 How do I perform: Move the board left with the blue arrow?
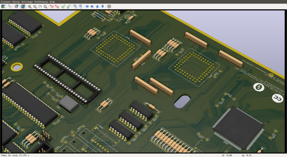pyautogui.click(x=87, y=6)
